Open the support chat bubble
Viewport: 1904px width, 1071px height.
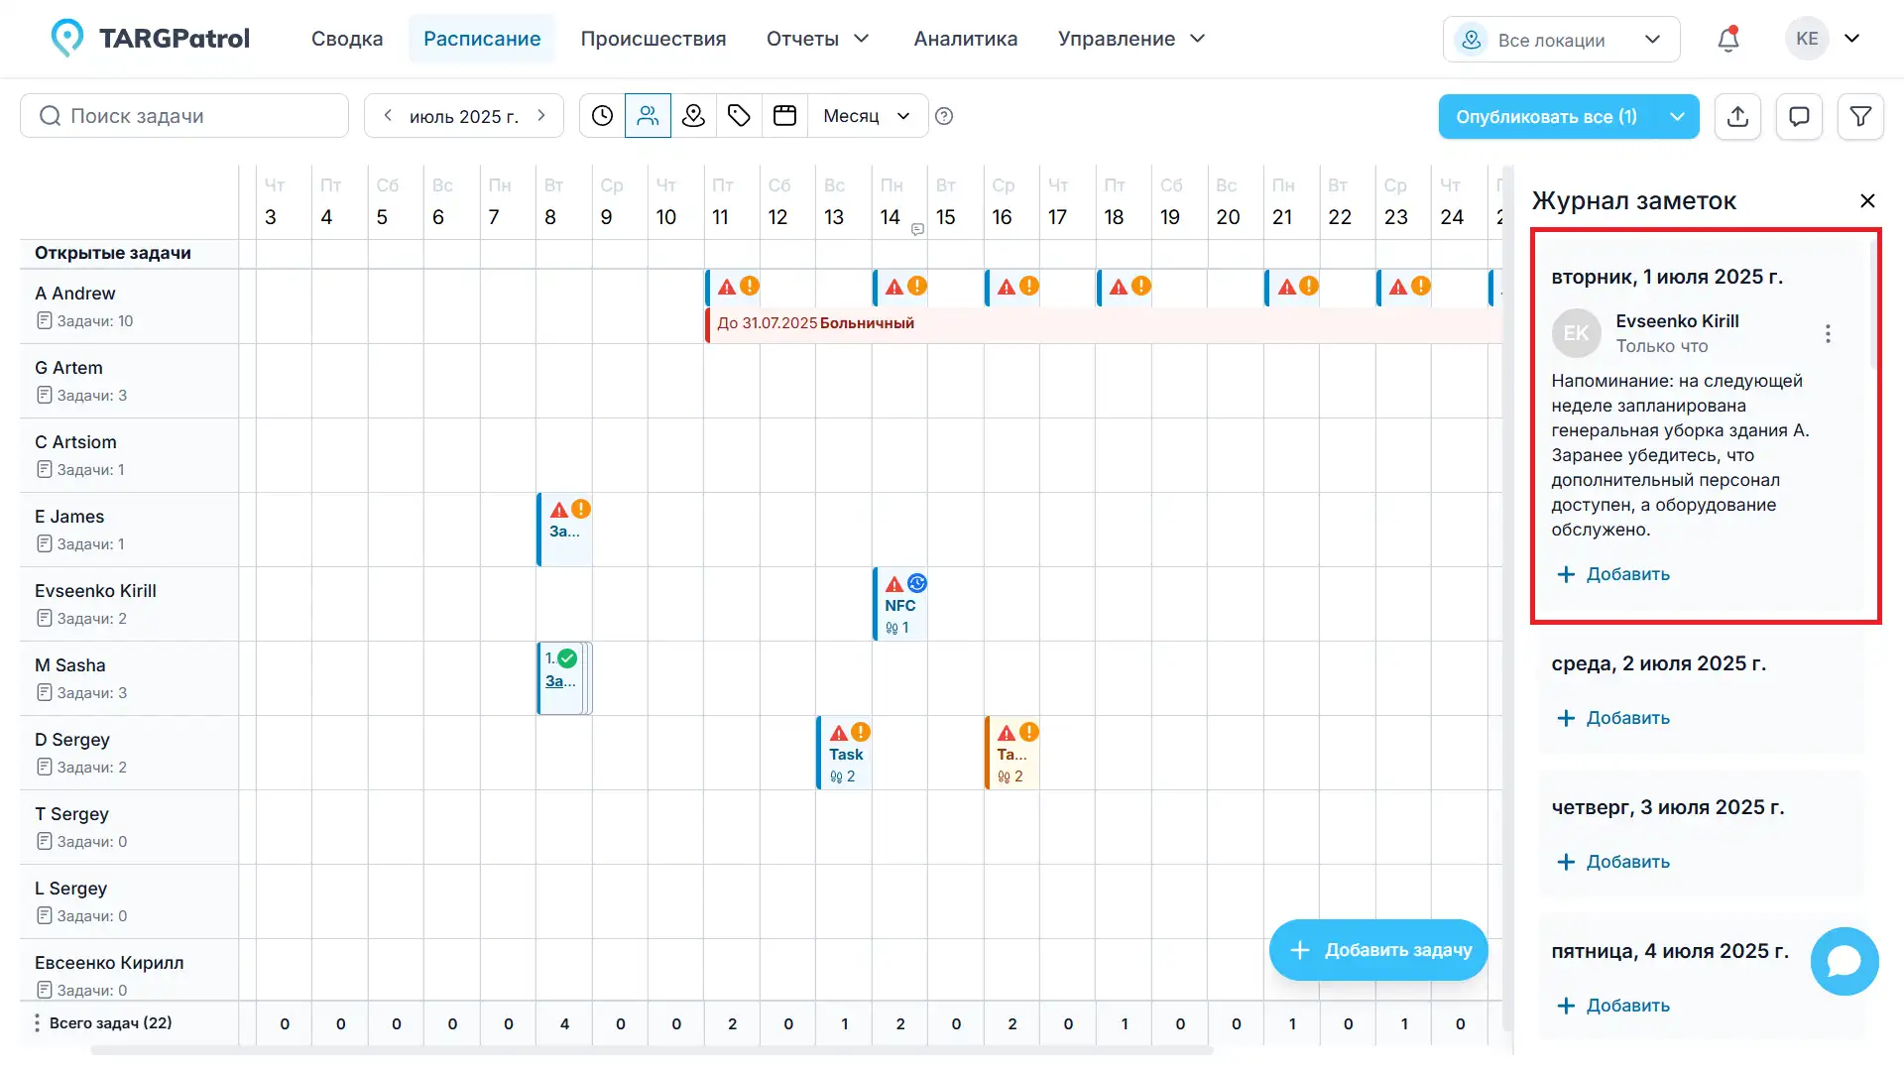[1844, 961]
